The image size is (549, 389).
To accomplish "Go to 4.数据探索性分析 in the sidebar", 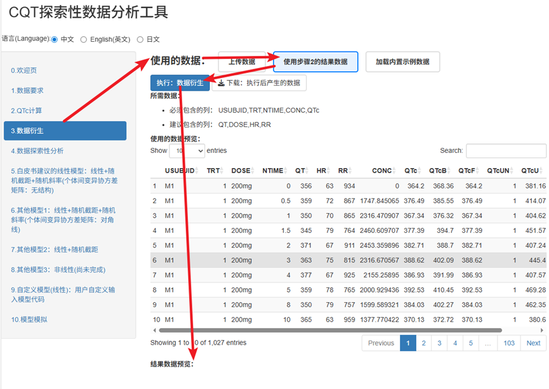I will tap(37, 151).
